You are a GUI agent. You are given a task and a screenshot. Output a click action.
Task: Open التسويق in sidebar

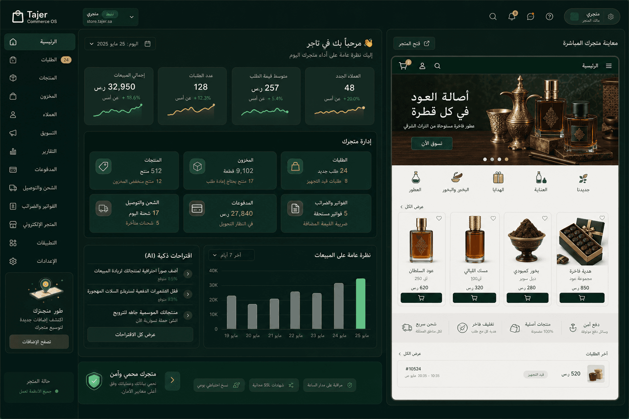(40, 133)
